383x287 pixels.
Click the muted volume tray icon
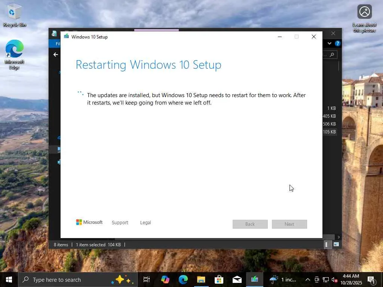335,280
